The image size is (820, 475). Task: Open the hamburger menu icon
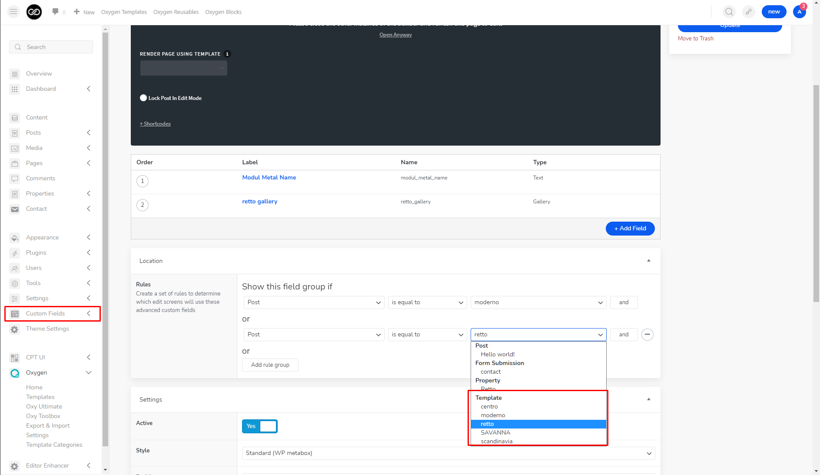(x=13, y=12)
